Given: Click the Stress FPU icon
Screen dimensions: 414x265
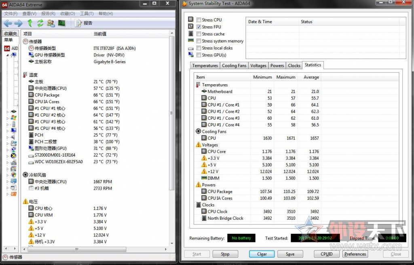Looking at the screenshot, I should [191, 26].
